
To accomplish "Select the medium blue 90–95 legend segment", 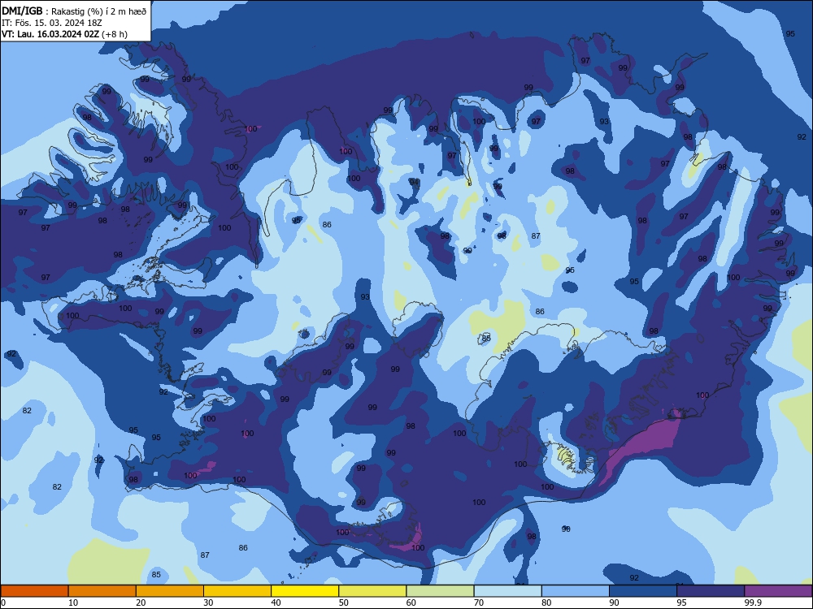I will pos(643,591).
